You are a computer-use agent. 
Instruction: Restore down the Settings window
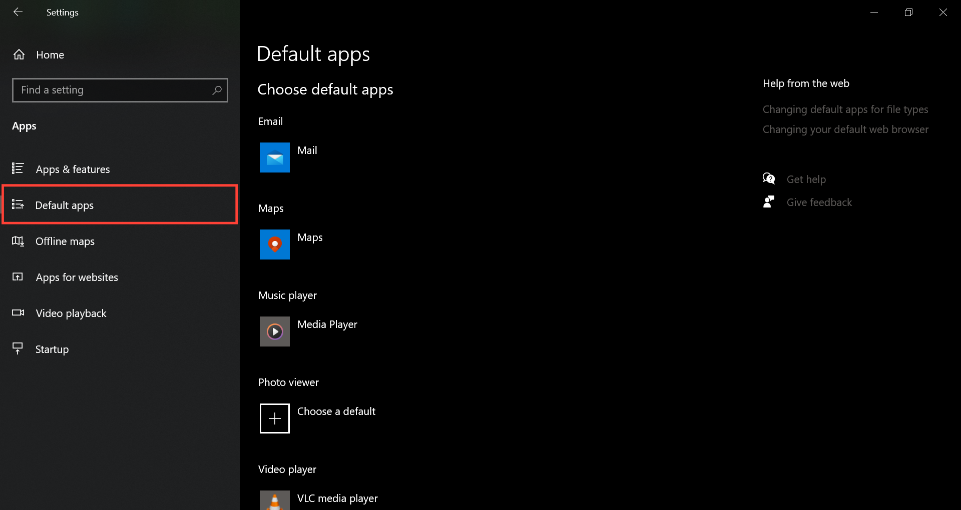[x=909, y=12]
